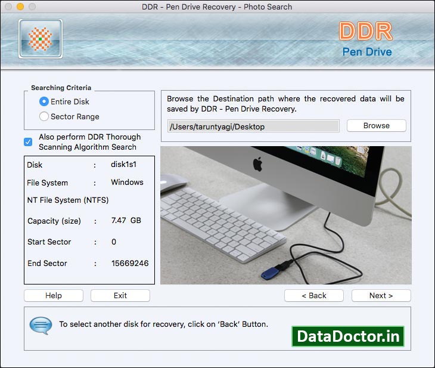Proceed with the Next > button
The image size is (435, 368).
coord(381,295)
